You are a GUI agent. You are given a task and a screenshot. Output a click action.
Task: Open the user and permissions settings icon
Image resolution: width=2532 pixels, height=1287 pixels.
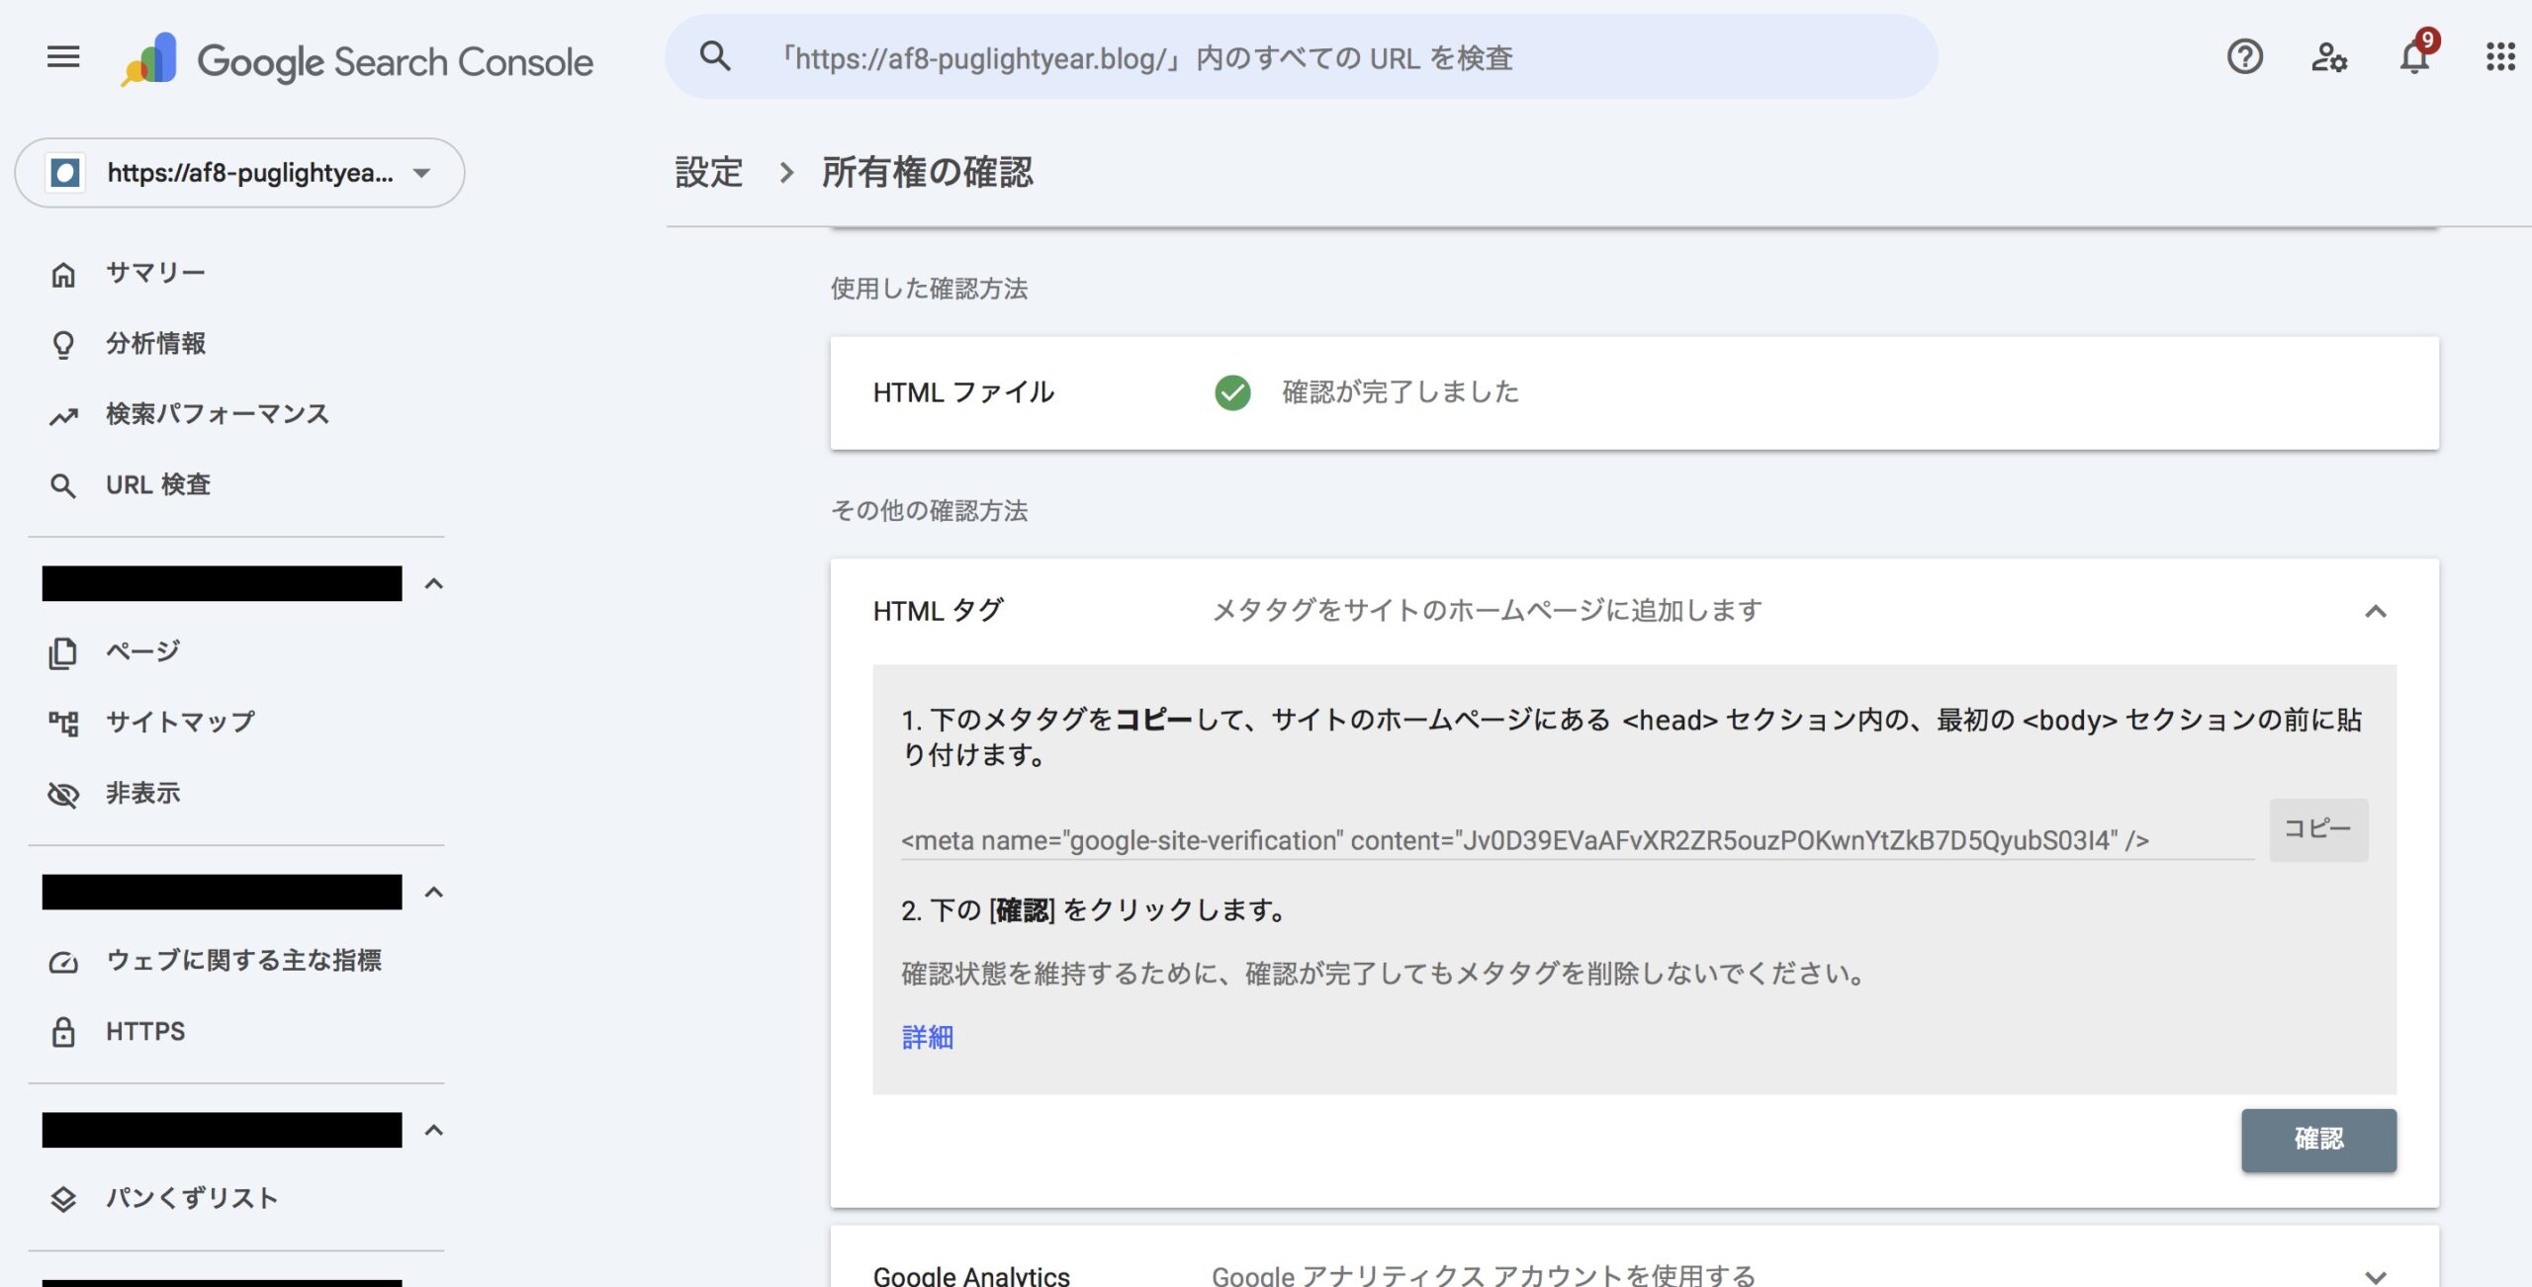[2329, 57]
